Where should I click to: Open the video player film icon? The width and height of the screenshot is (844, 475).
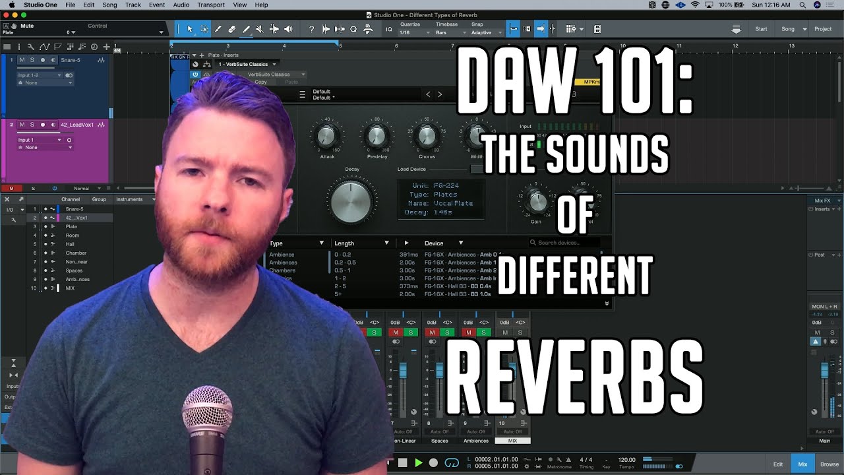[597, 29]
